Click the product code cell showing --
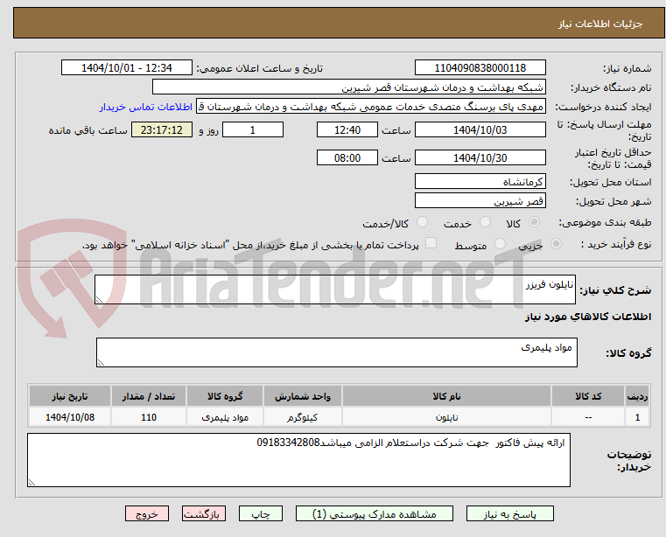666x537 pixels. pyautogui.click(x=588, y=418)
